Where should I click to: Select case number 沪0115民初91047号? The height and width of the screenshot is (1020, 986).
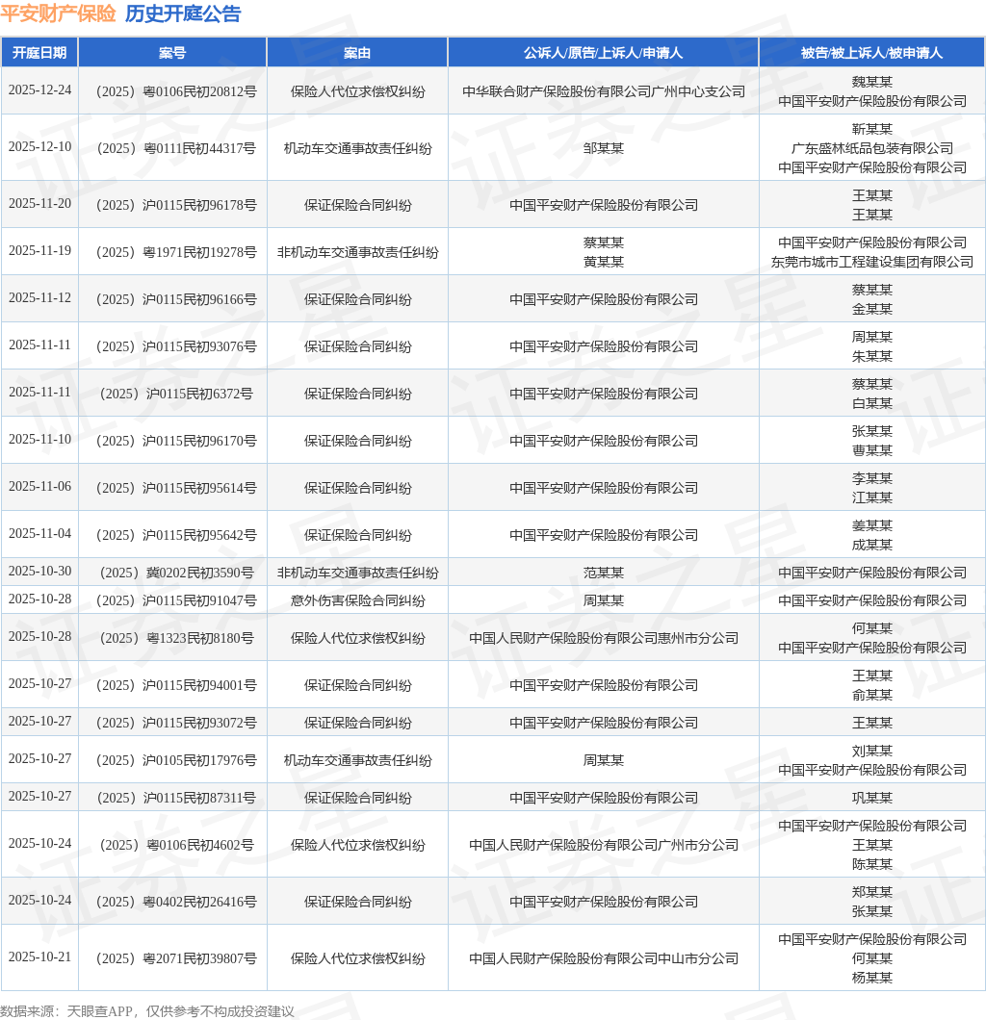[x=176, y=600]
